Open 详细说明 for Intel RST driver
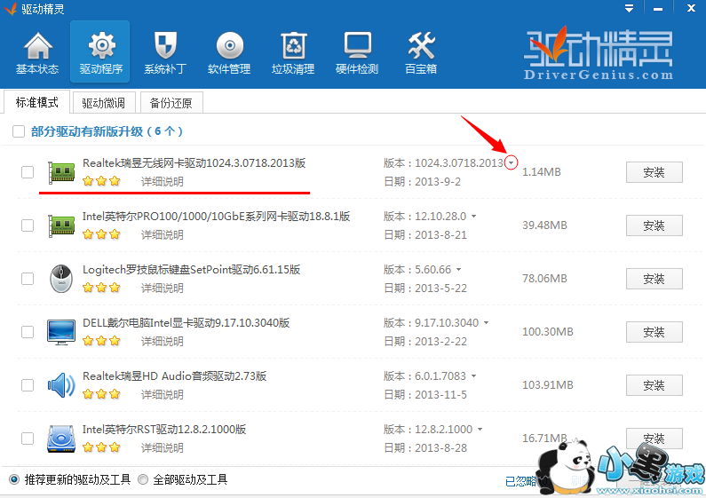 [163, 447]
